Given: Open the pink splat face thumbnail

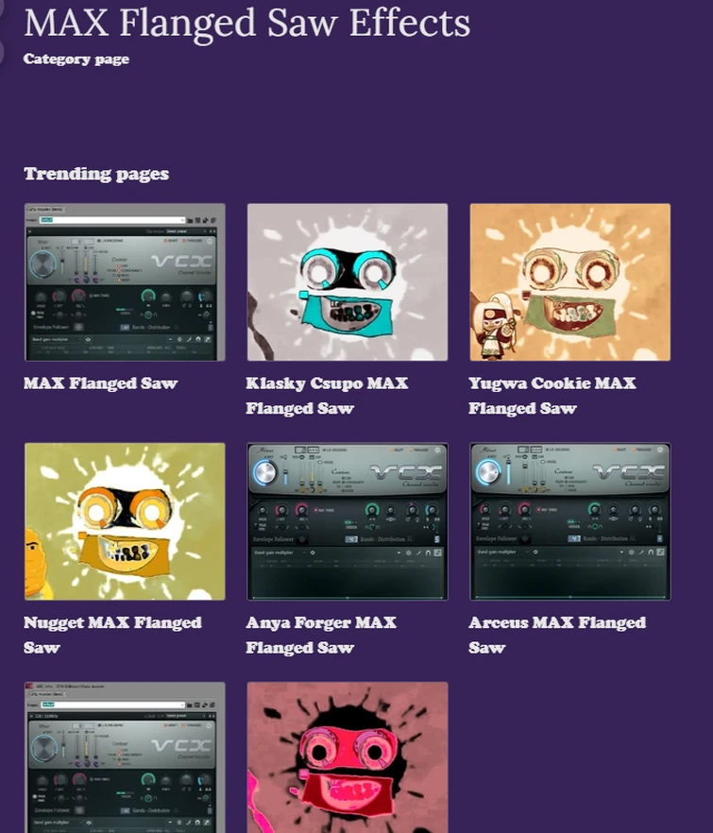Looking at the screenshot, I should [348, 757].
